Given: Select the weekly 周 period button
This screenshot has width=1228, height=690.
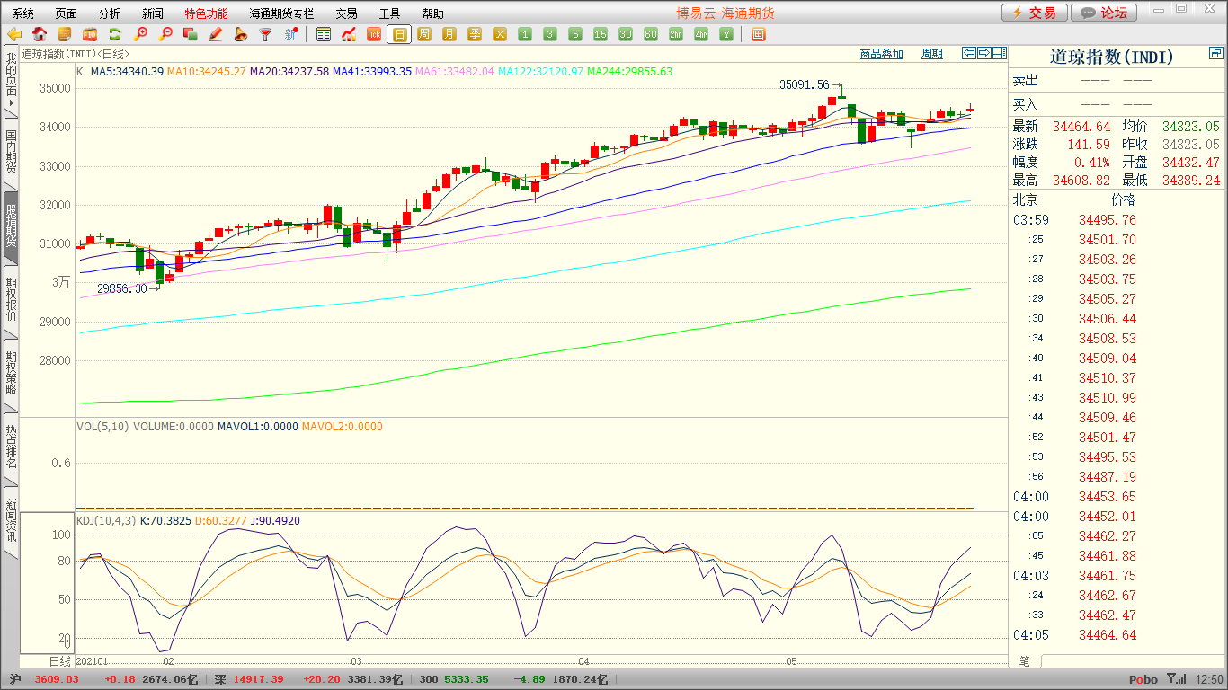Looking at the screenshot, I should tap(424, 34).
